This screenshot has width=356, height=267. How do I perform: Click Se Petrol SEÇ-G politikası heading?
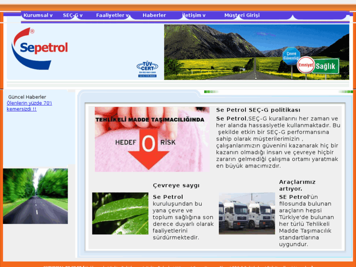point(258,110)
